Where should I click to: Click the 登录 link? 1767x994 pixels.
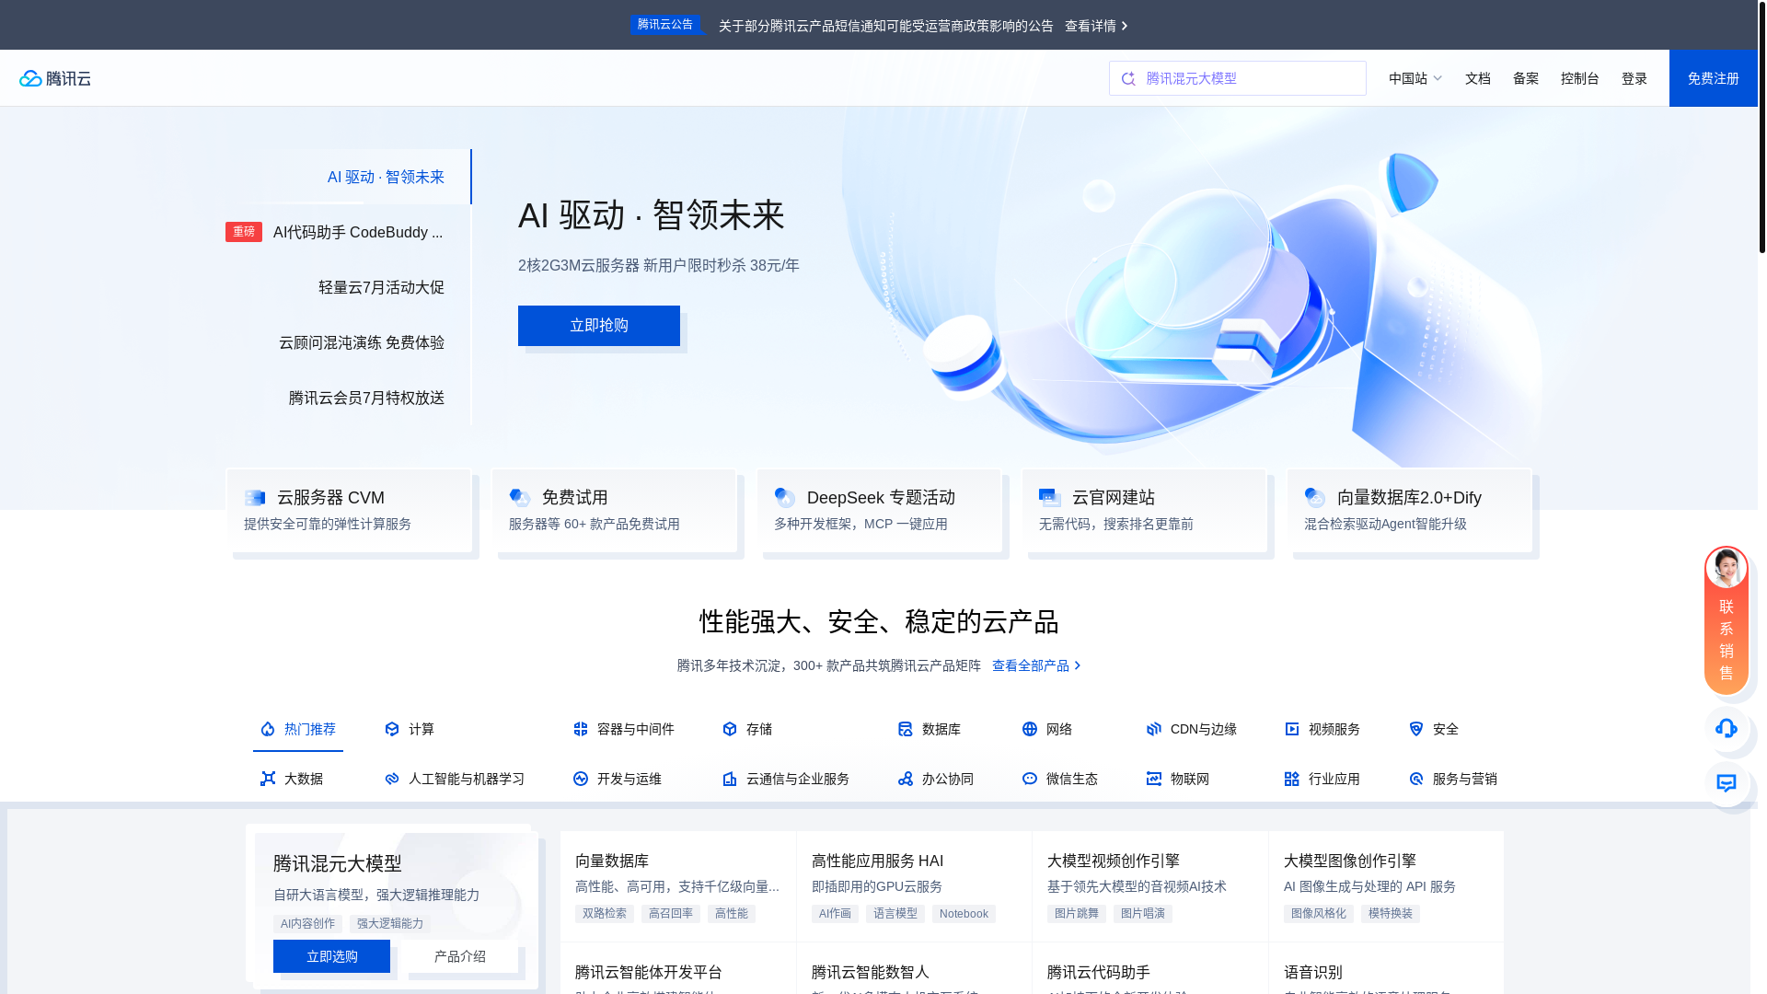pos(1634,78)
